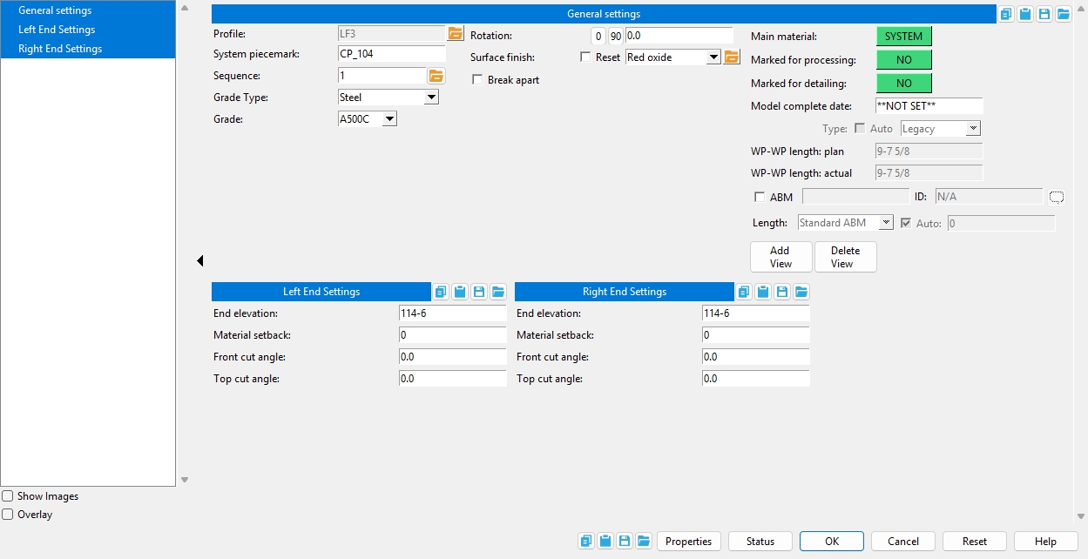The width and height of the screenshot is (1088, 559).
Task: Click the paste icon beside Left End Settings
Action: click(x=460, y=292)
